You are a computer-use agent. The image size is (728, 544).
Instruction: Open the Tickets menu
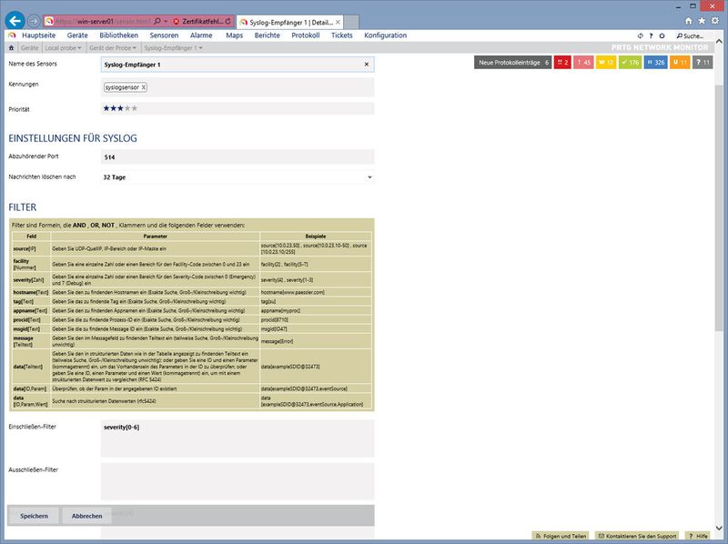342,35
